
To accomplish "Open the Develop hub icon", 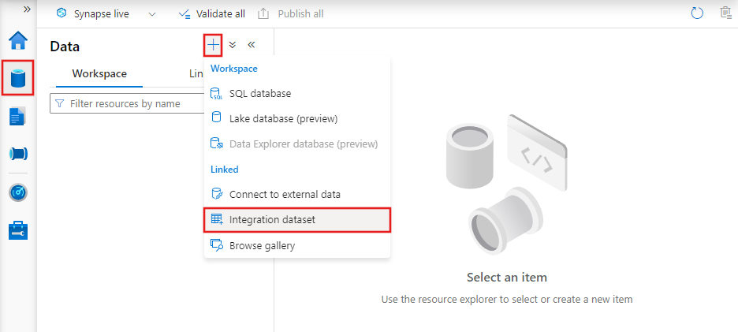I will [x=18, y=116].
